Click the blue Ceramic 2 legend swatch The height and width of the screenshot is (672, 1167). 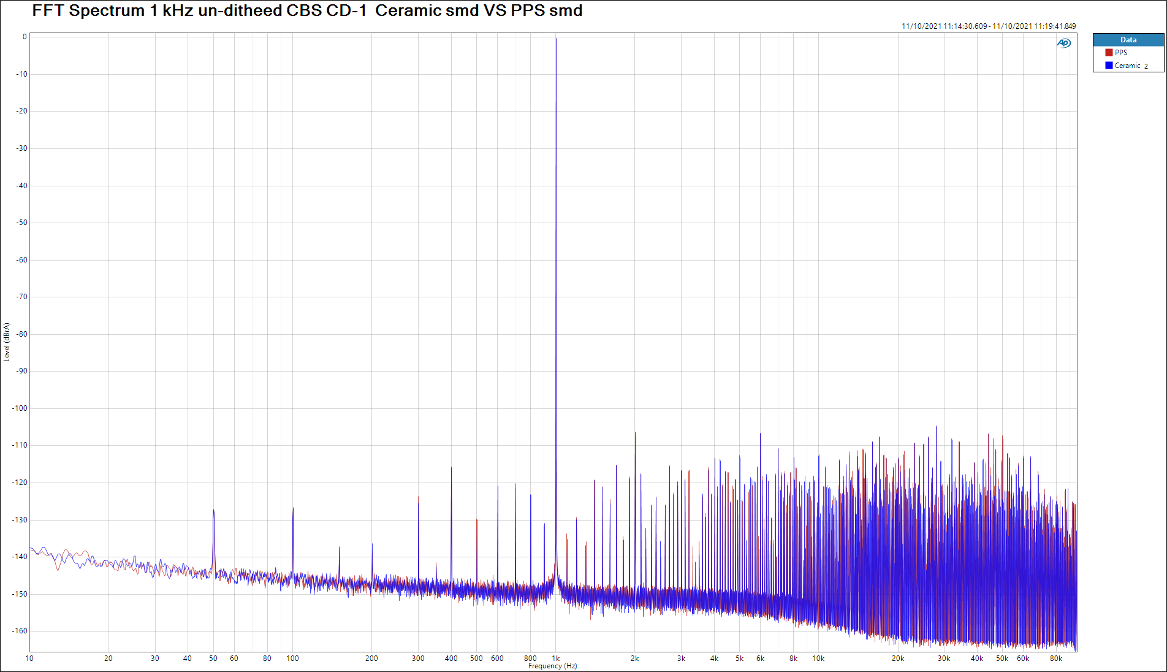[1109, 66]
